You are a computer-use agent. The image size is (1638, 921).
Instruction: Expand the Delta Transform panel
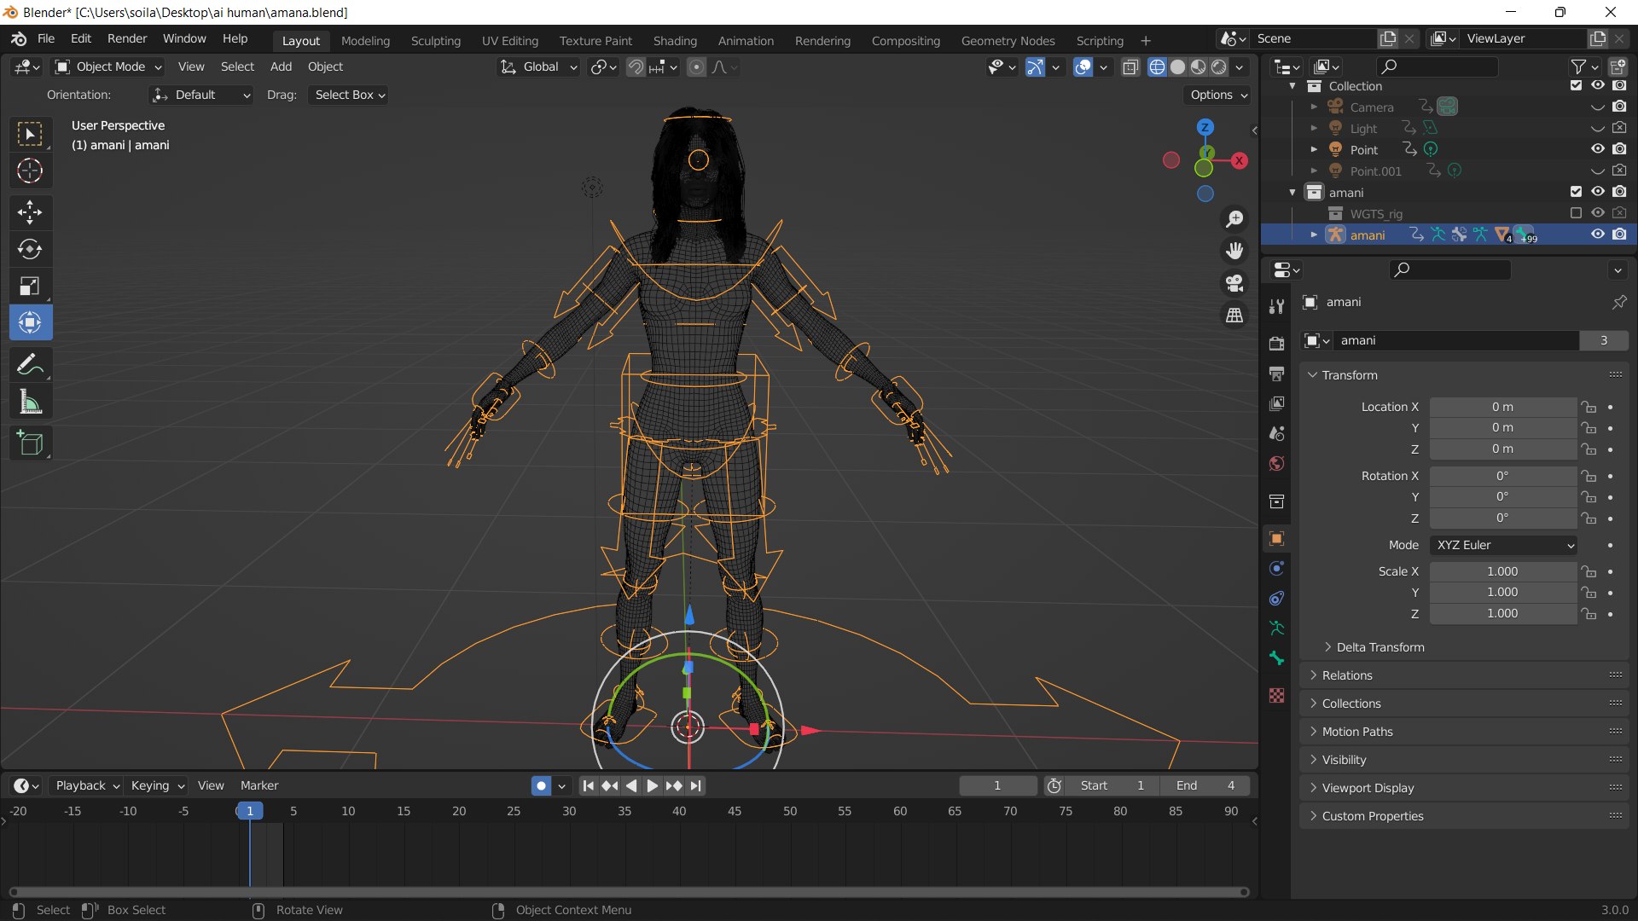click(1380, 647)
